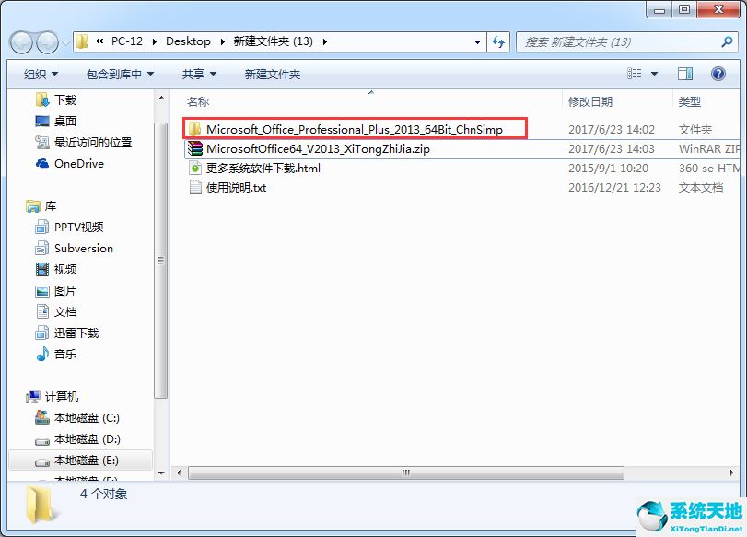Click the navigation pane scroll up arrow
747x537 pixels.
point(161,99)
